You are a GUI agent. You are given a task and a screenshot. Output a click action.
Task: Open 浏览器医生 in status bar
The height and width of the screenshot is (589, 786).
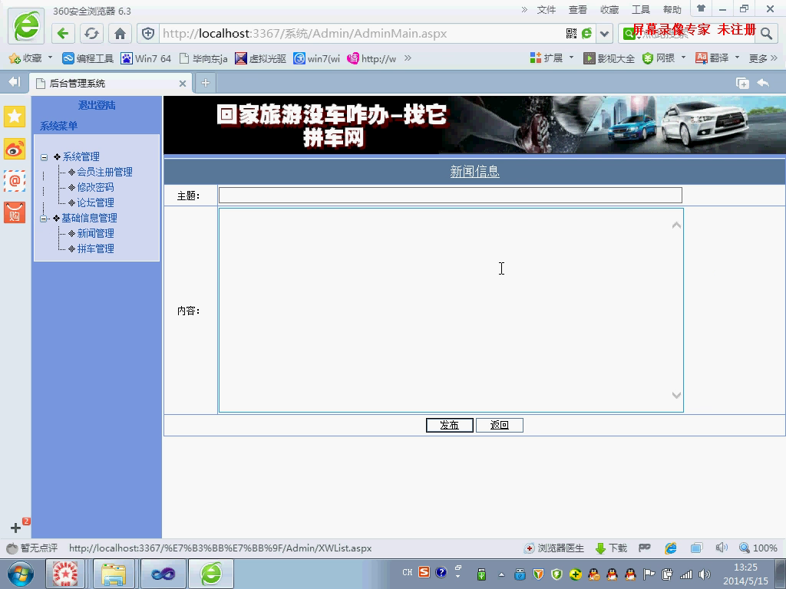554,548
